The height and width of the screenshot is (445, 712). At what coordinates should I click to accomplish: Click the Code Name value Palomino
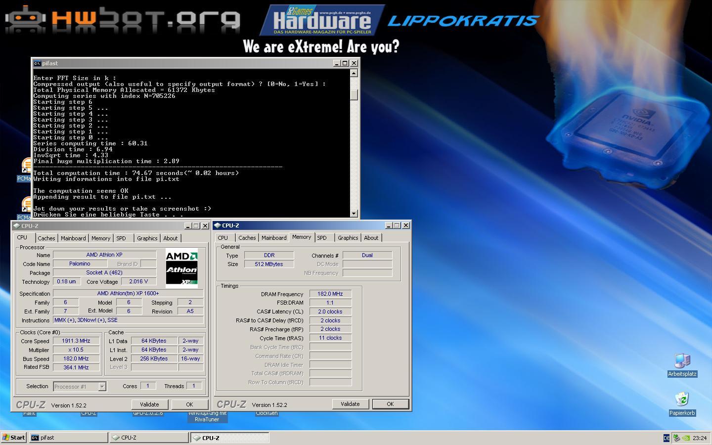click(x=80, y=264)
